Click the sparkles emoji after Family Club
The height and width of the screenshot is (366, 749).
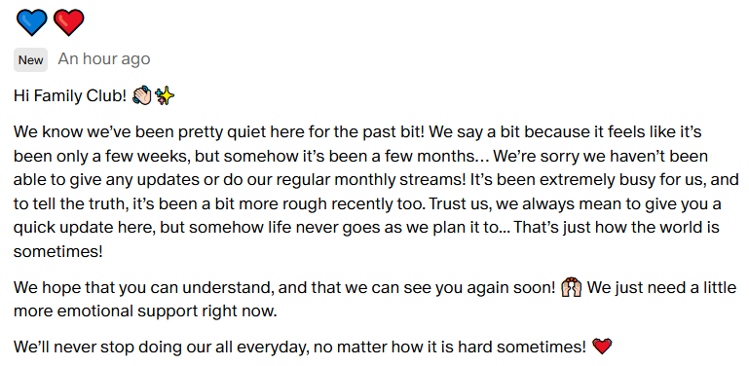point(165,96)
